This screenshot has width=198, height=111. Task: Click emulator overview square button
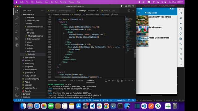[181, 59]
